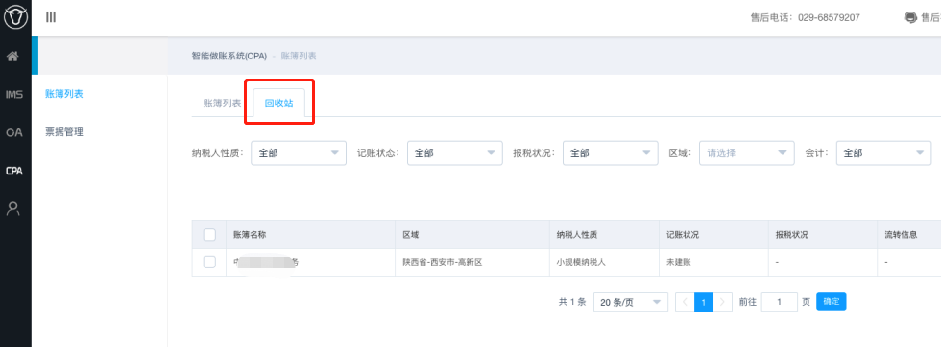The image size is (941, 347).
Task: Click the bull head logo icon
Action: click(15, 17)
